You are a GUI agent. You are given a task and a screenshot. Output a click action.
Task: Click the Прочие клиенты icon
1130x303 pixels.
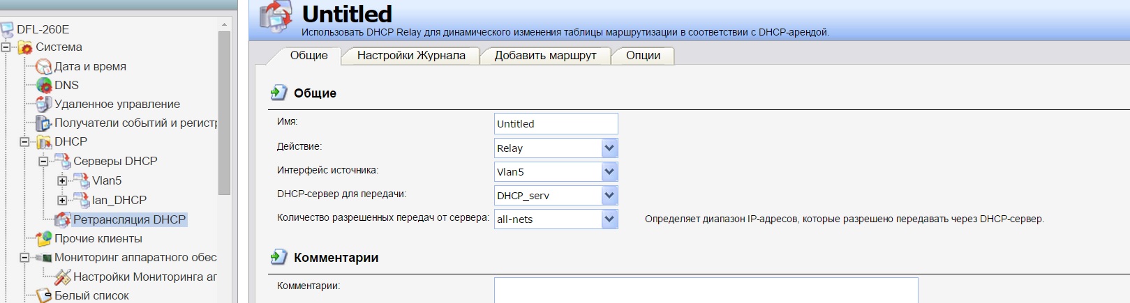point(44,238)
